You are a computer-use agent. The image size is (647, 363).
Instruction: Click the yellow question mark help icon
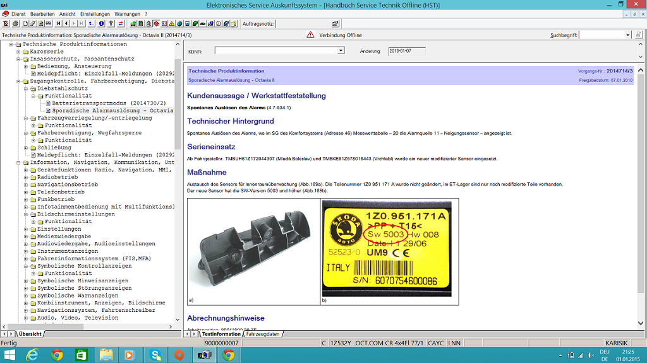tap(111, 23)
